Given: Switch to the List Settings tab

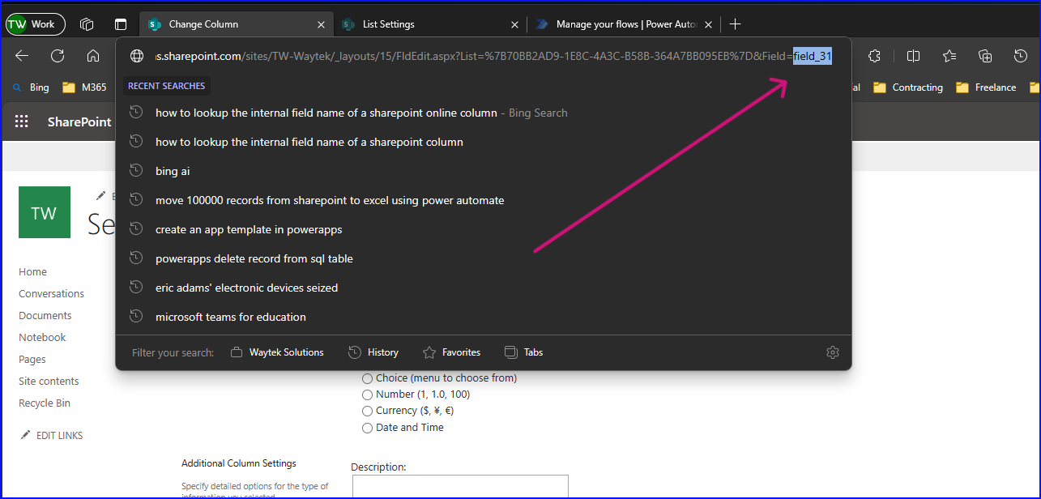Looking at the screenshot, I should click(x=429, y=24).
